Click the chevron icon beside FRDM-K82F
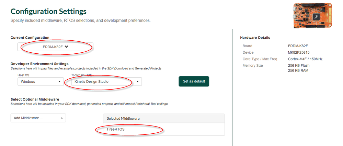Image resolution: width=343 pixels, height=146 pixels. pyautogui.click(x=67, y=47)
